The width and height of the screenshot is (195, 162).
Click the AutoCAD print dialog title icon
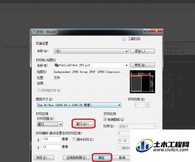pos(34,32)
